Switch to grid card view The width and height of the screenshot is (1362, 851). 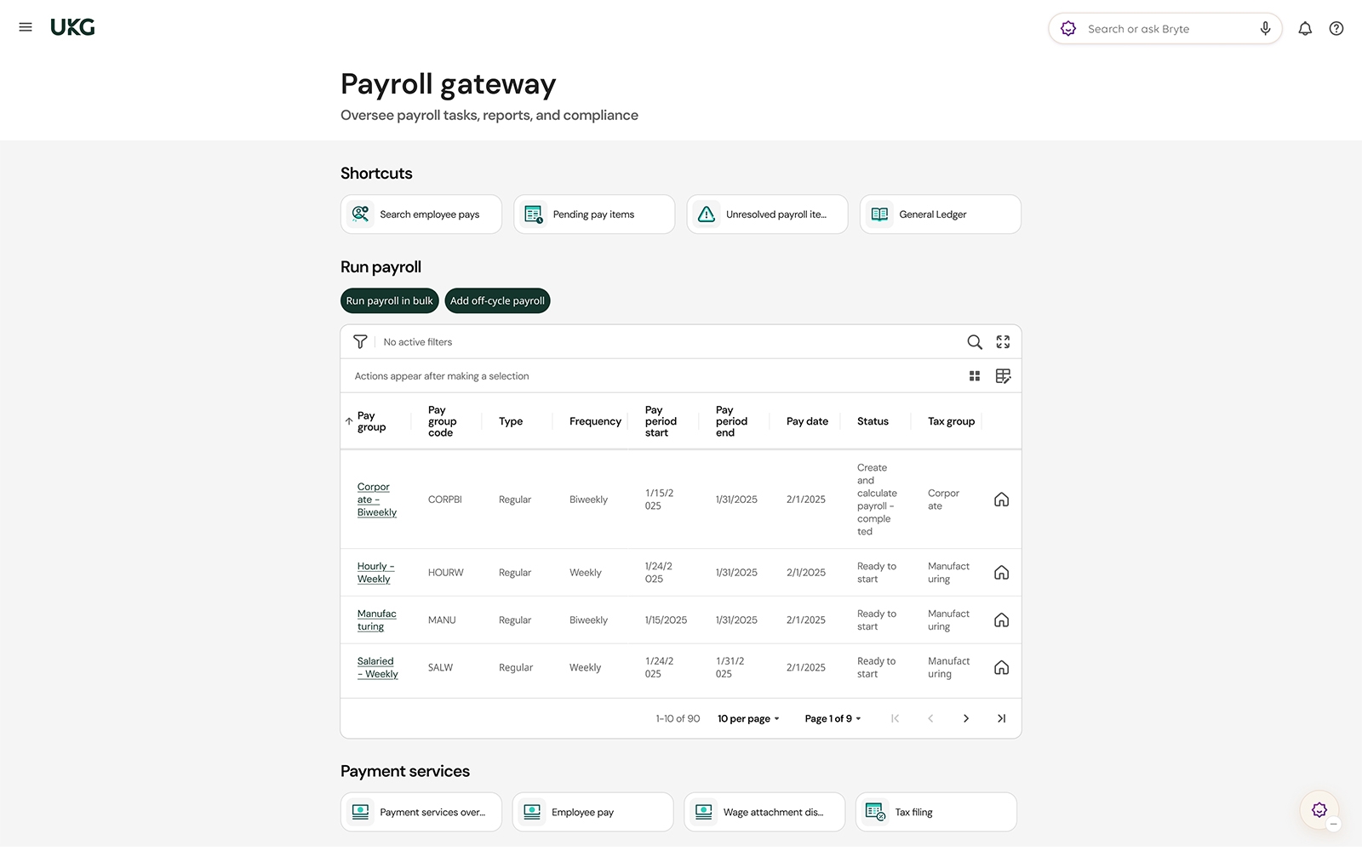tap(975, 376)
